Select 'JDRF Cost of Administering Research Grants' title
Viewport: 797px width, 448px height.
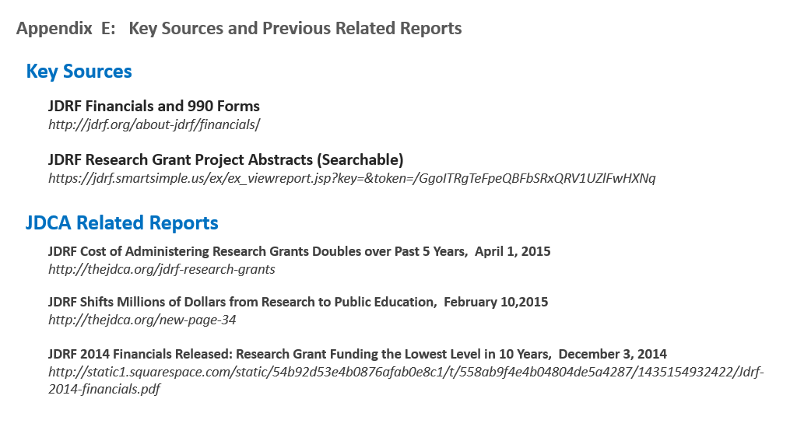300,251
